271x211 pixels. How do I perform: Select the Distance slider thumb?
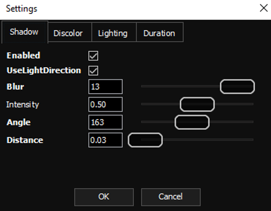[x=145, y=140]
